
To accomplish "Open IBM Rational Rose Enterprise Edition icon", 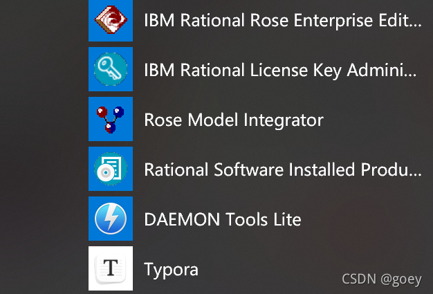I will (x=111, y=20).
